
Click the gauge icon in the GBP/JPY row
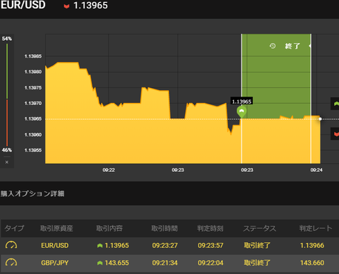11,263
